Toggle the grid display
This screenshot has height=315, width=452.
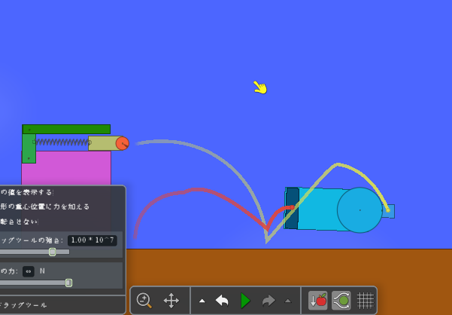click(366, 300)
